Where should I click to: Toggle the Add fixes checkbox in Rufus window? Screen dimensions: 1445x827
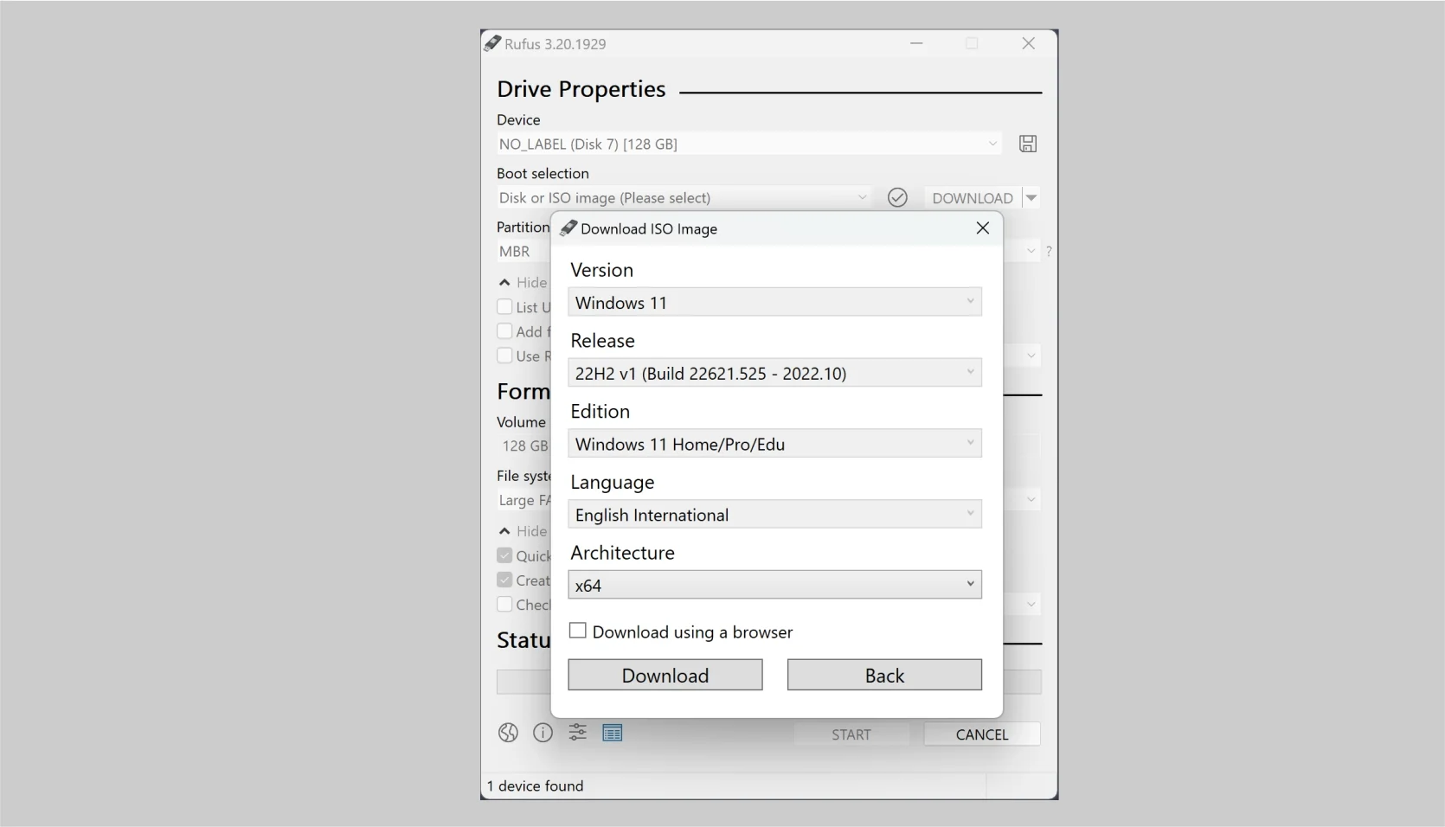point(504,330)
